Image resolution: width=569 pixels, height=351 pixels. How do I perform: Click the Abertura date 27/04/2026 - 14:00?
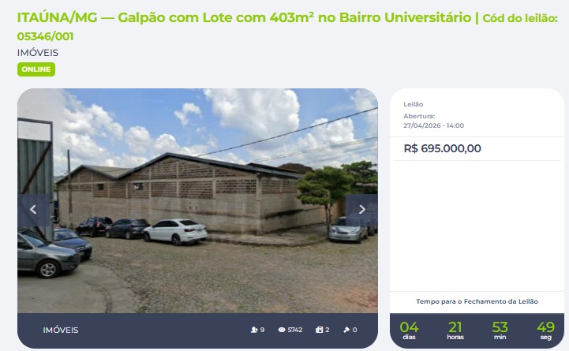pyautogui.click(x=433, y=125)
